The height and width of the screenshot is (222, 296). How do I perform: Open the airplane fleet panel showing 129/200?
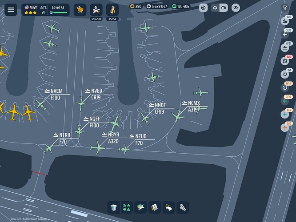(x=96, y=9)
